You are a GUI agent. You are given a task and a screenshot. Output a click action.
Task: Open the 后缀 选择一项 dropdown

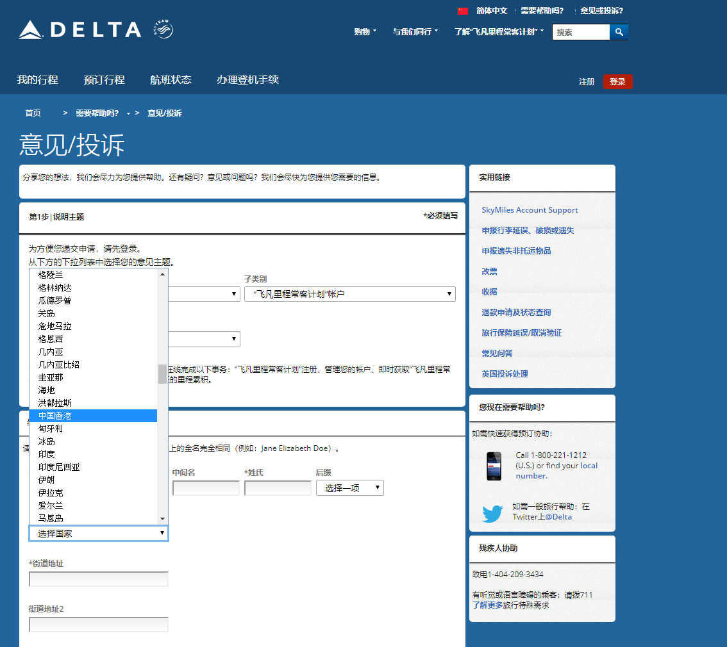350,487
